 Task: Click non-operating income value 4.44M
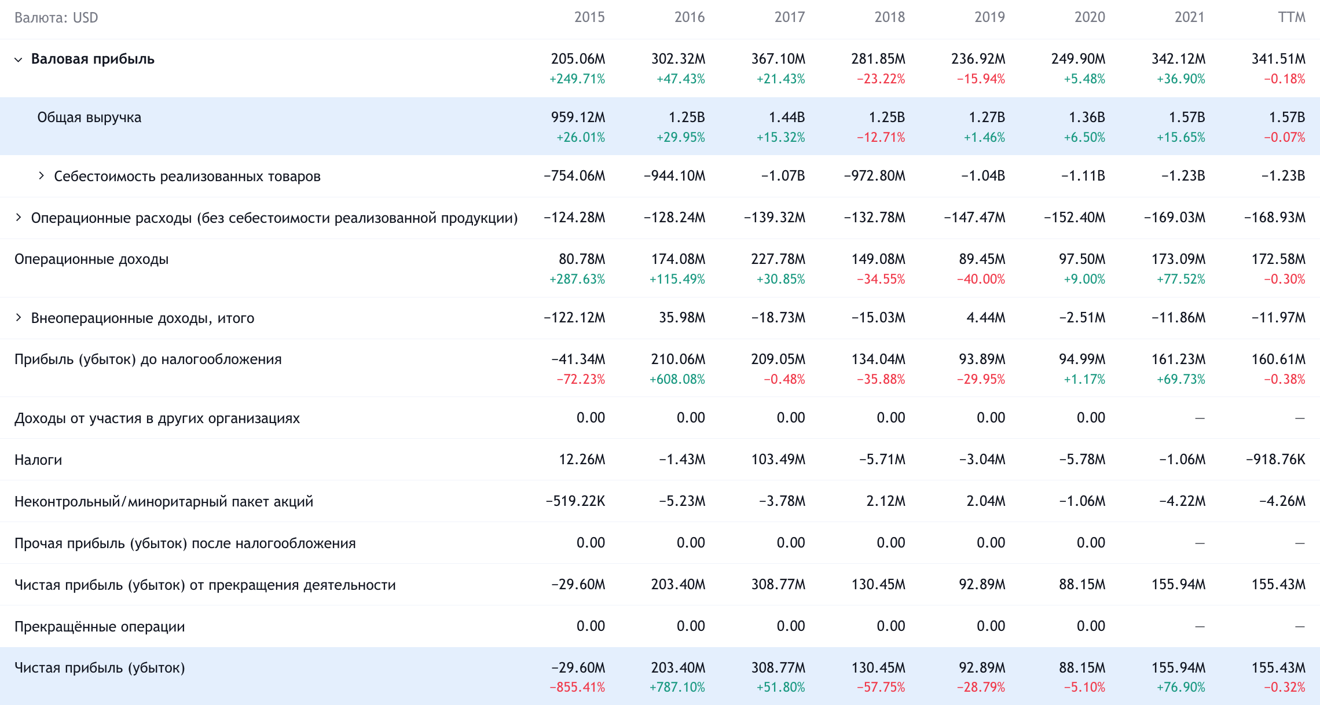tap(986, 318)
